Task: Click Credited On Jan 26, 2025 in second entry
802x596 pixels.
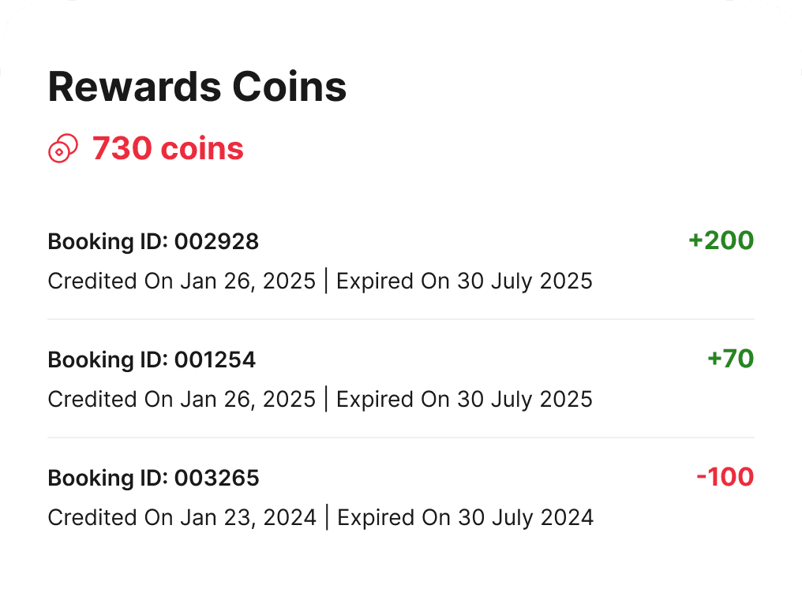Action: coord(182,399)
